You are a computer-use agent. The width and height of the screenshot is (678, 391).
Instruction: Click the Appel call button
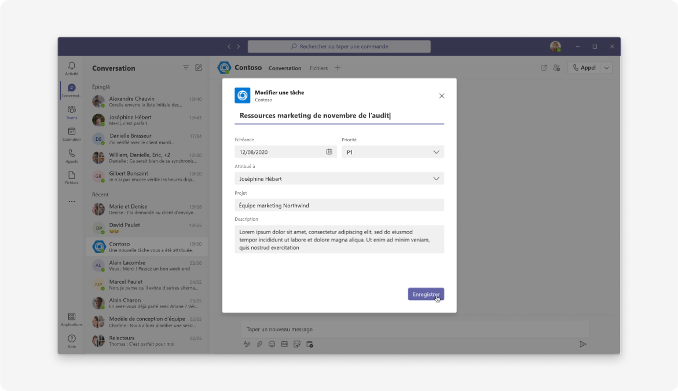(584, 68)
